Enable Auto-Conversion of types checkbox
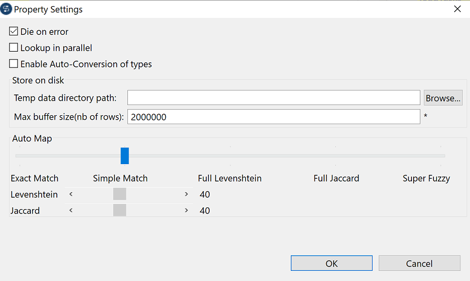The image size is (470, 281). (x=14, y=64)
